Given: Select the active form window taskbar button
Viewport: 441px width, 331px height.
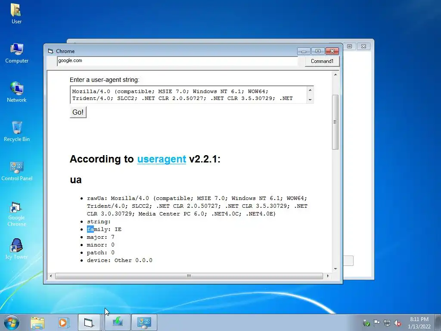Looking at the screenshot, I should click(89, 322).
